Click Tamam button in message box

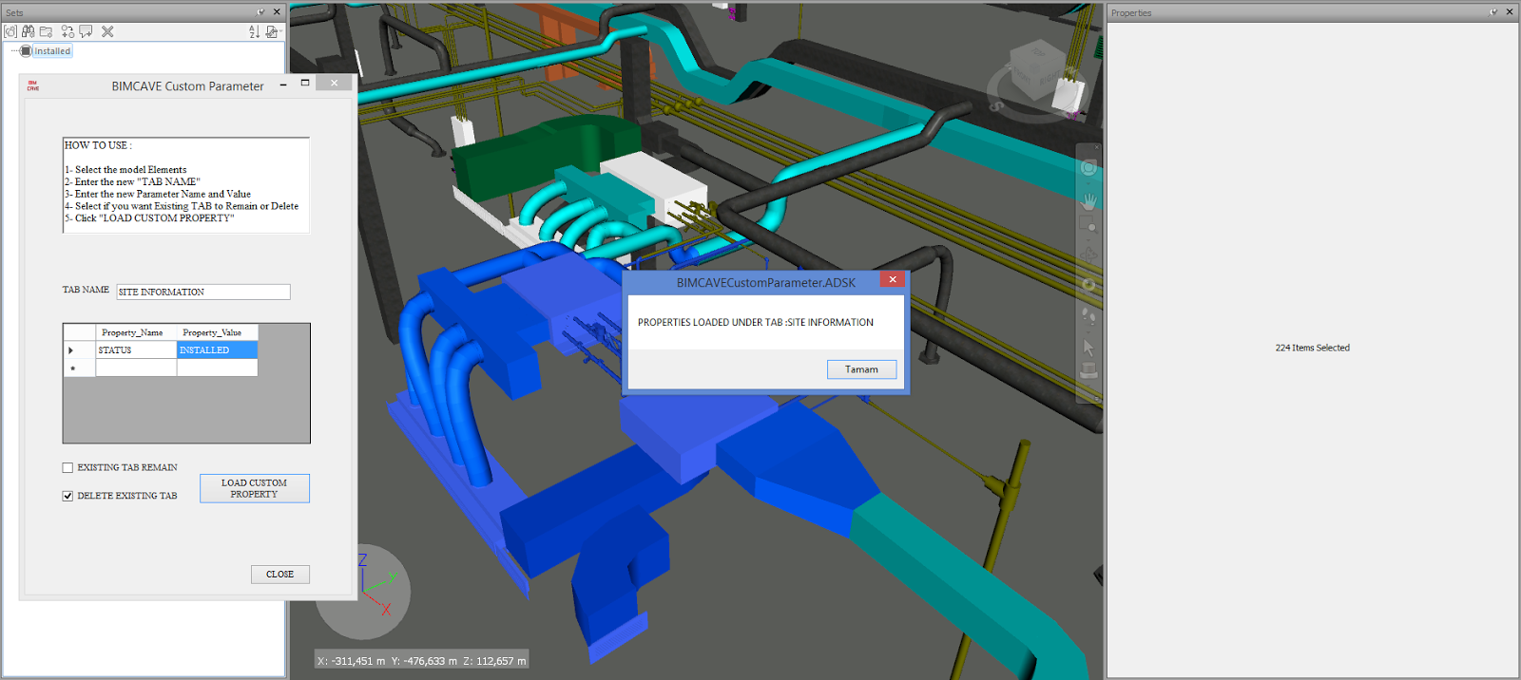coord(861,369)
